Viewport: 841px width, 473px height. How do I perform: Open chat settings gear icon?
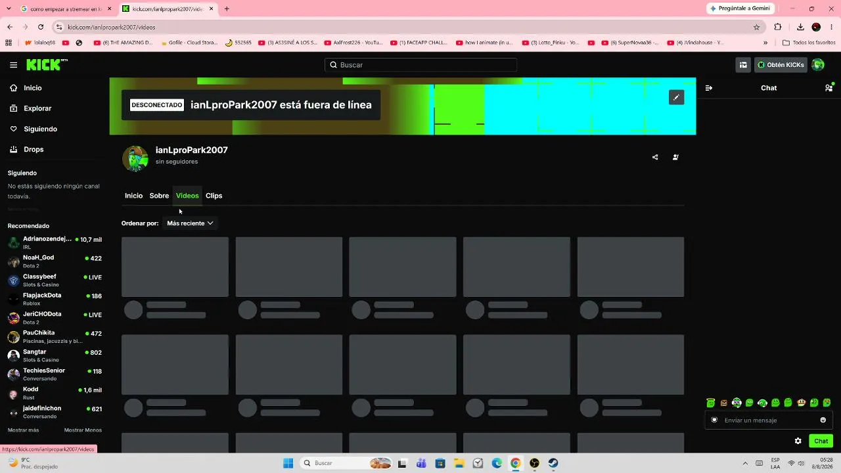[x=798, y=441]
